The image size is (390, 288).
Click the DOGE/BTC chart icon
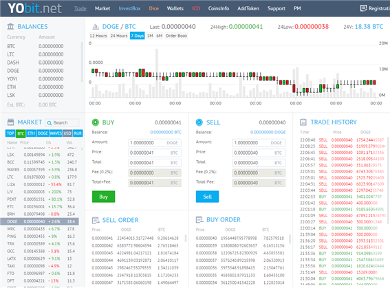click(x=96, y=26)
